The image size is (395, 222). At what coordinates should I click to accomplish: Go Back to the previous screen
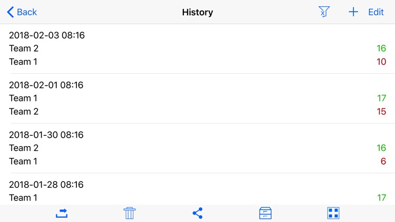[22, 12]
